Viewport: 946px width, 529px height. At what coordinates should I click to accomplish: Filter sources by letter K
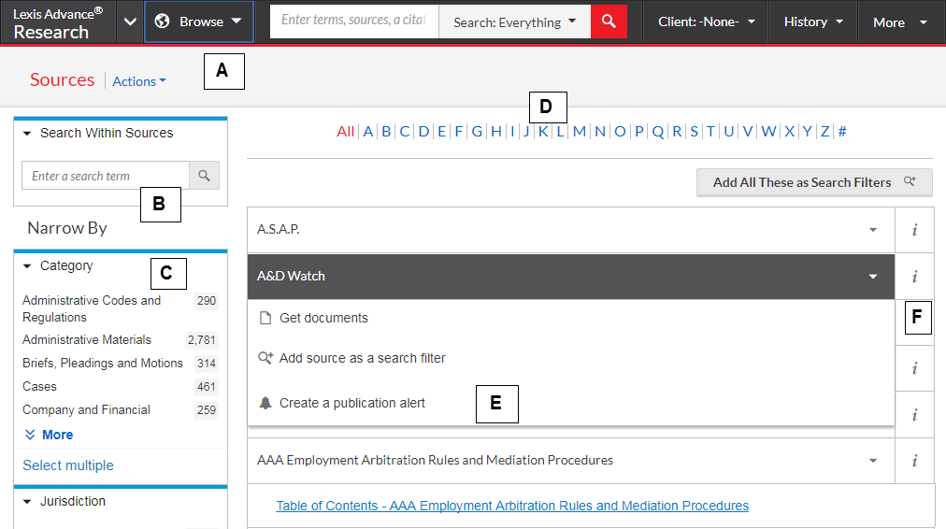click(543, 132)
